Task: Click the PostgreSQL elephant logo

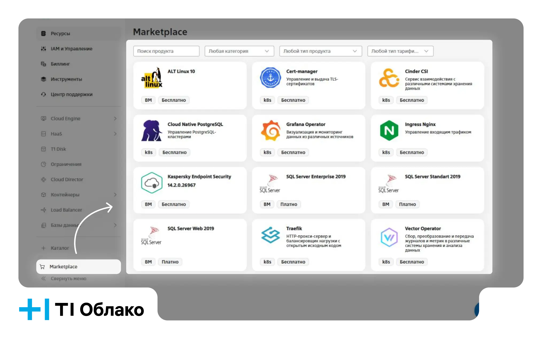Action: coord(152,130)
